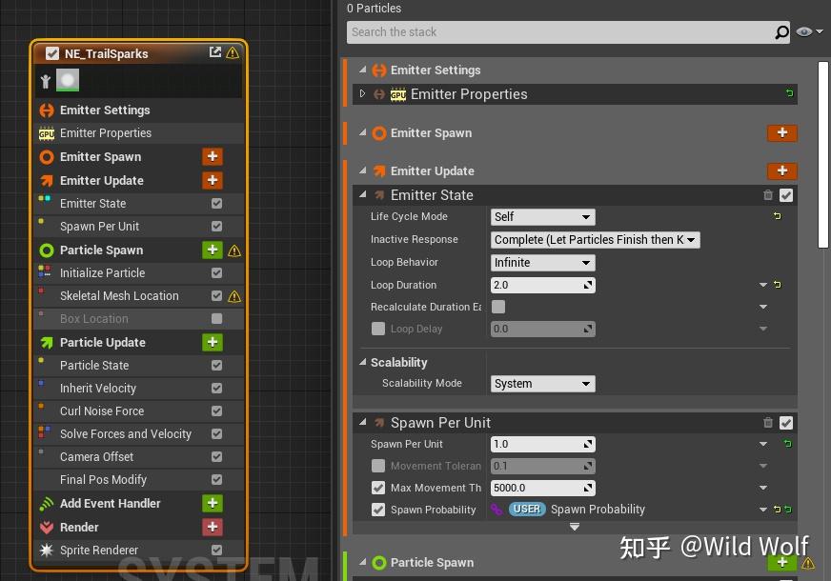Click inside the Search the stack field
This screenshot has height=581, width=831.
pyautogui.click(x=524, y=31)
